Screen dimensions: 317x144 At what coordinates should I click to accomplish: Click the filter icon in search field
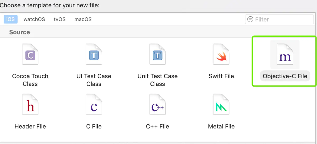pyautogui.click(x=250, y=19)
